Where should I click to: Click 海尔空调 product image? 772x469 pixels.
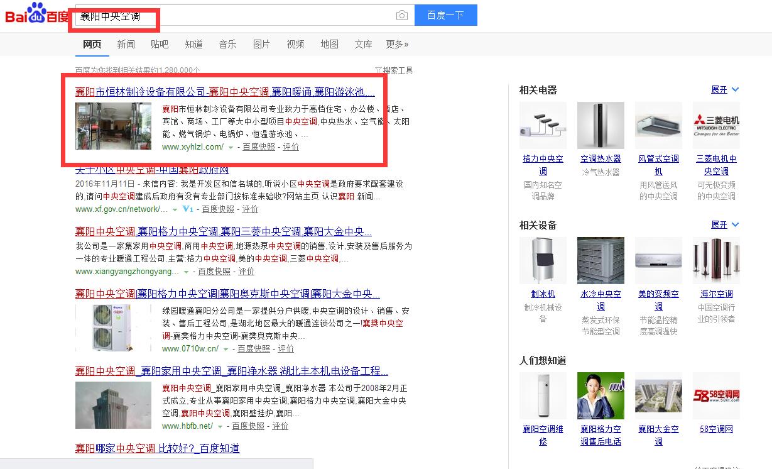[x=716, y=260]
